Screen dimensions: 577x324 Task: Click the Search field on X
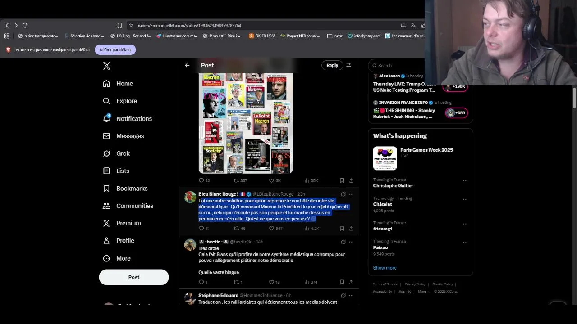[397, 65]
